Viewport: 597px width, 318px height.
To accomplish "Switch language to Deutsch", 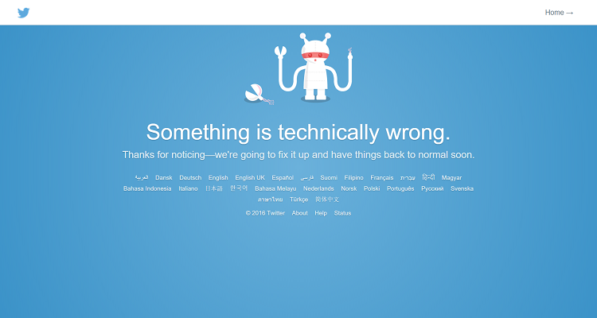I will [190, 177].
